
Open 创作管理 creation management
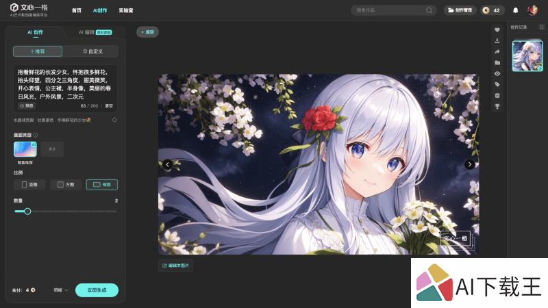tap(460, 10)
